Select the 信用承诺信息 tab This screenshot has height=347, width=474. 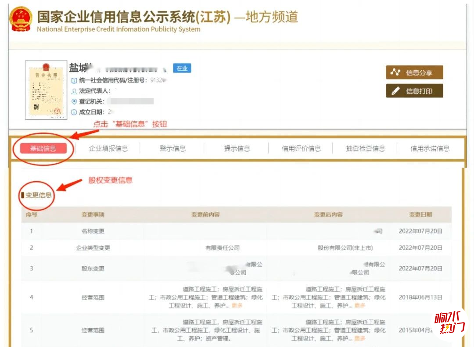point(430,148)
